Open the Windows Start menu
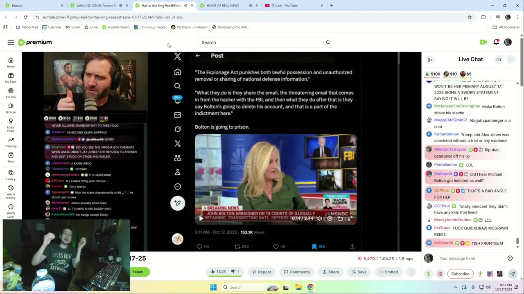The width and height of the screenshot is (524, 294). pos(213,287)
